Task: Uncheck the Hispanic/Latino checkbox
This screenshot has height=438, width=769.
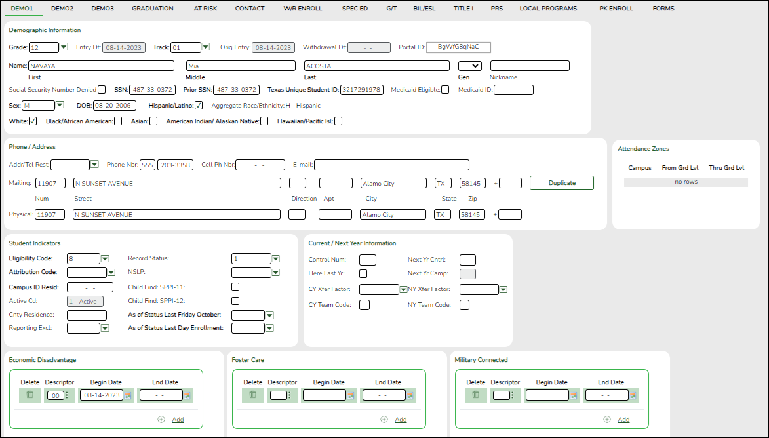Action: [x=199, y=105]
